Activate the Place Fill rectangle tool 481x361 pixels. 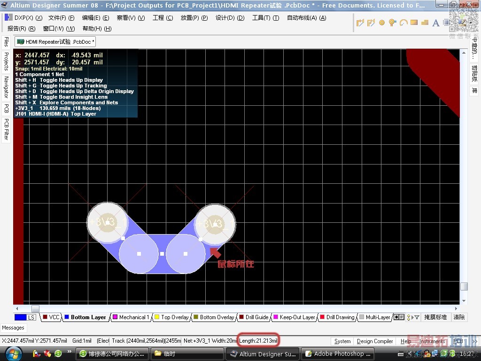[414, 23]
